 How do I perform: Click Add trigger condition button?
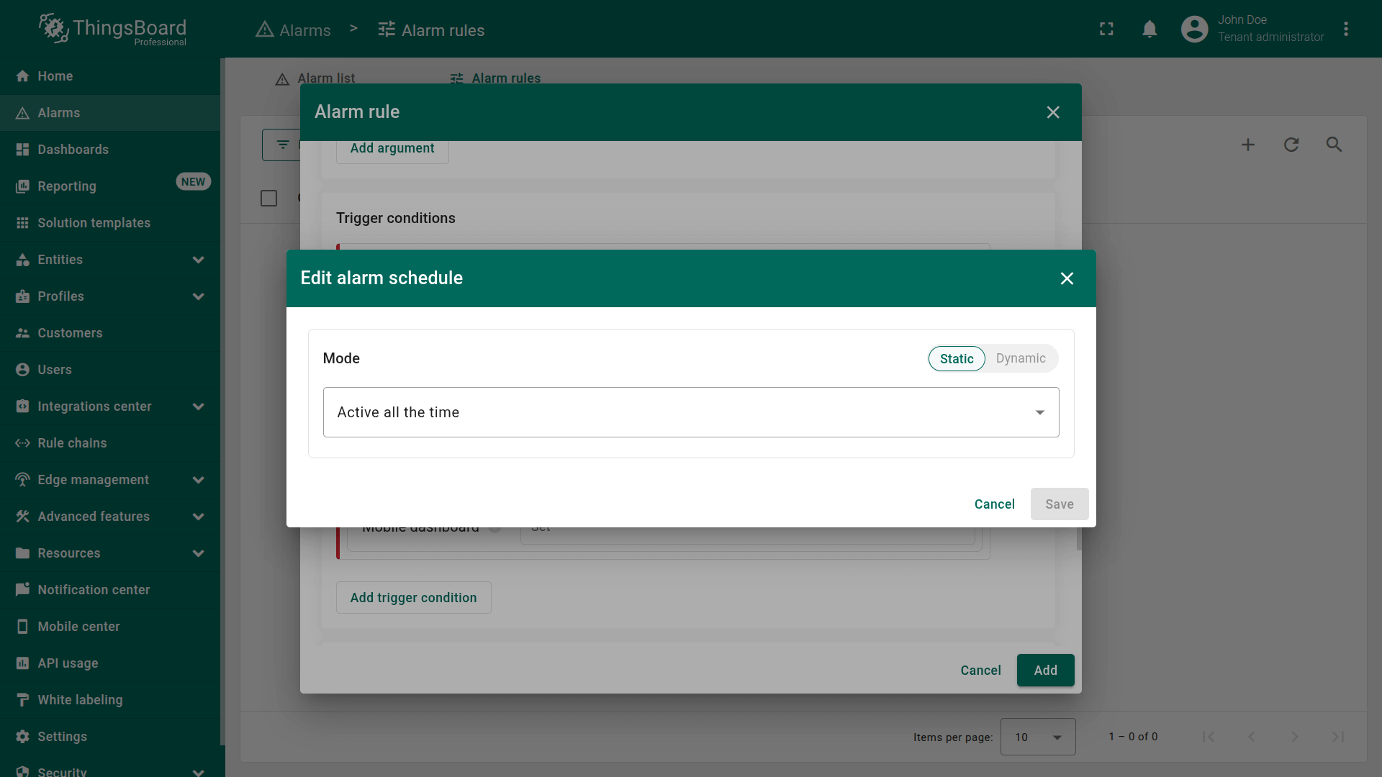tap(413, 598)
